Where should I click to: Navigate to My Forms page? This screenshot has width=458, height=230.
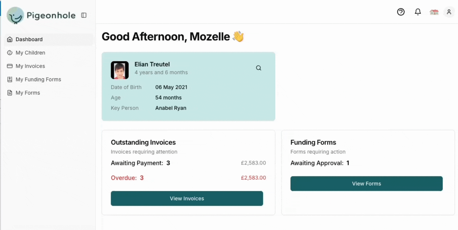coord(28,93)
